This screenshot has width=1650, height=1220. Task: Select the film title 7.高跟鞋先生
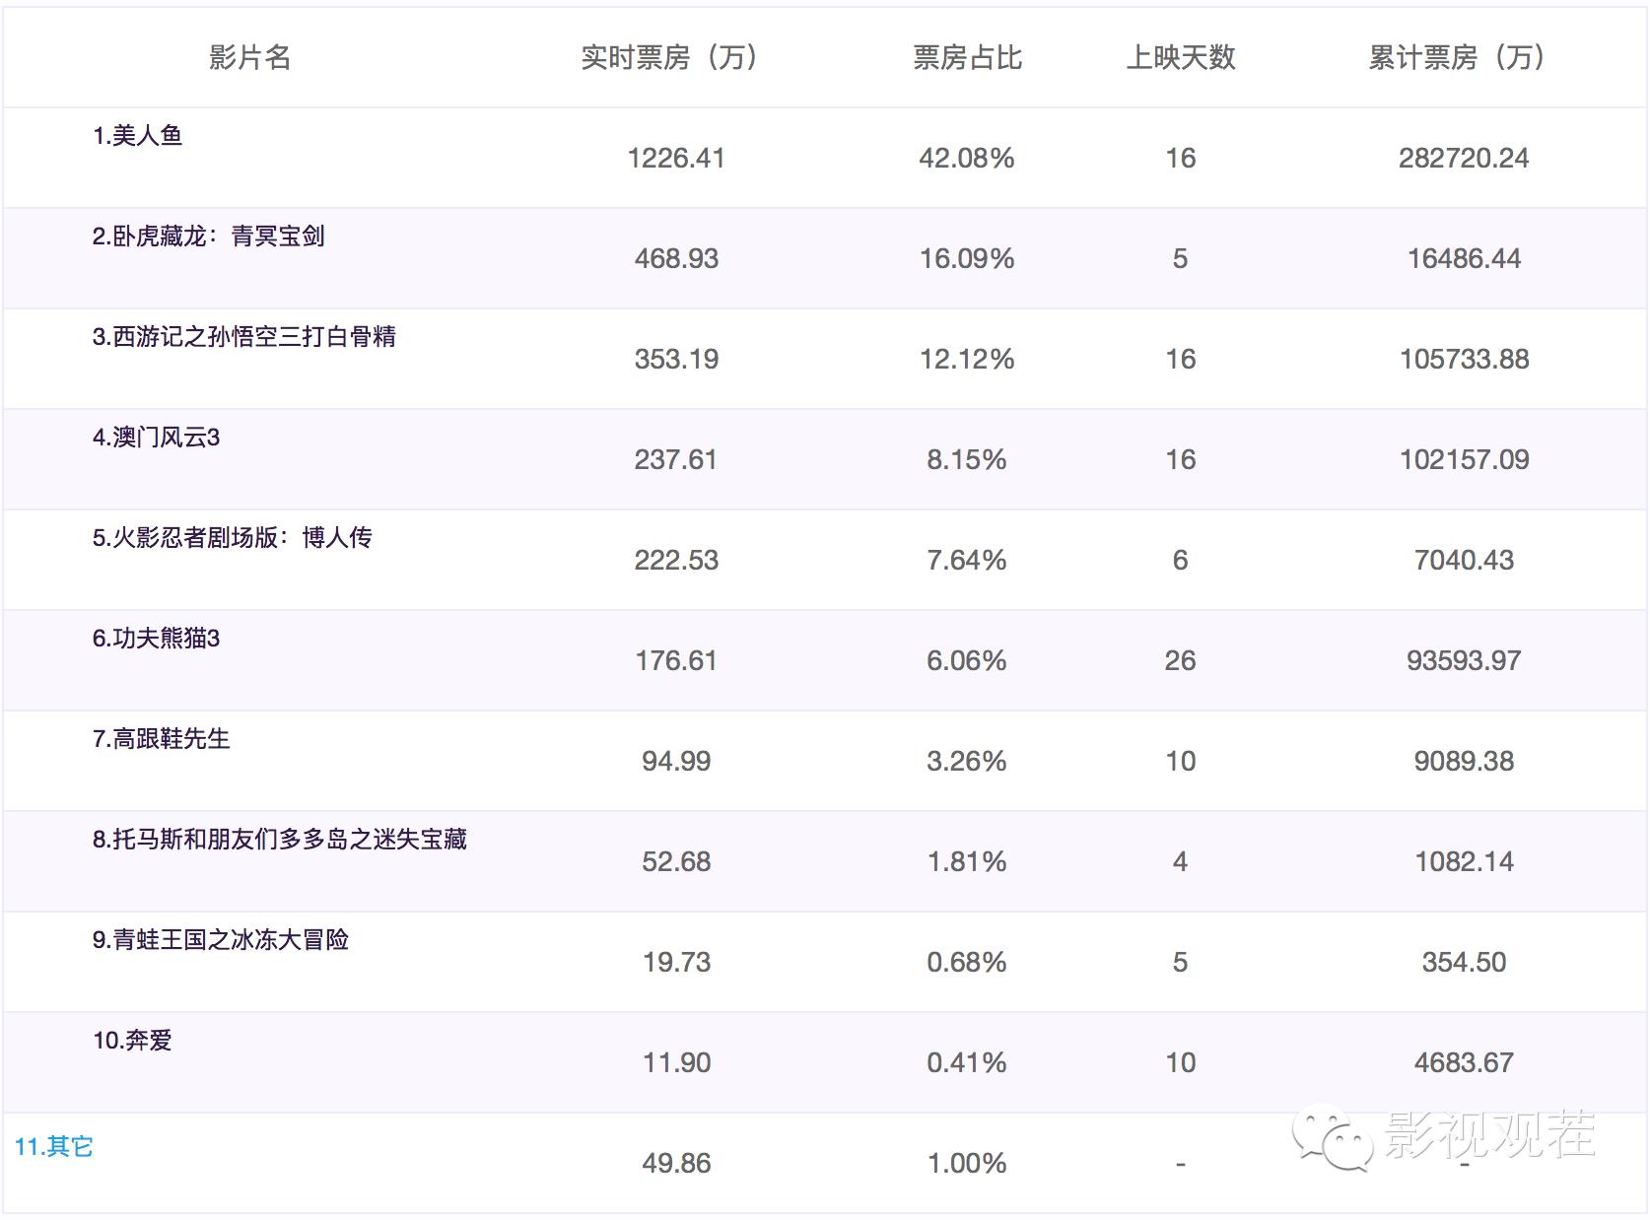[x=162, y=739]
